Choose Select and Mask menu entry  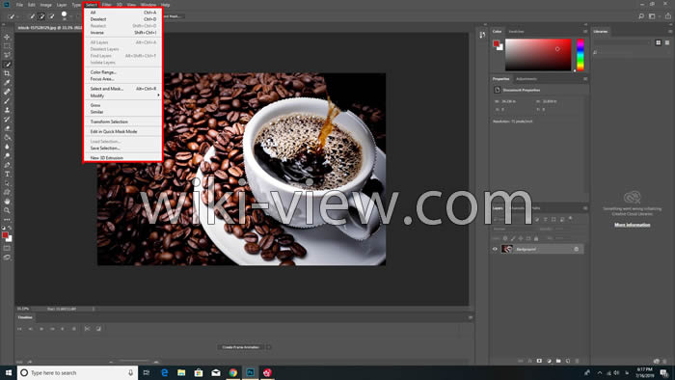122,89
